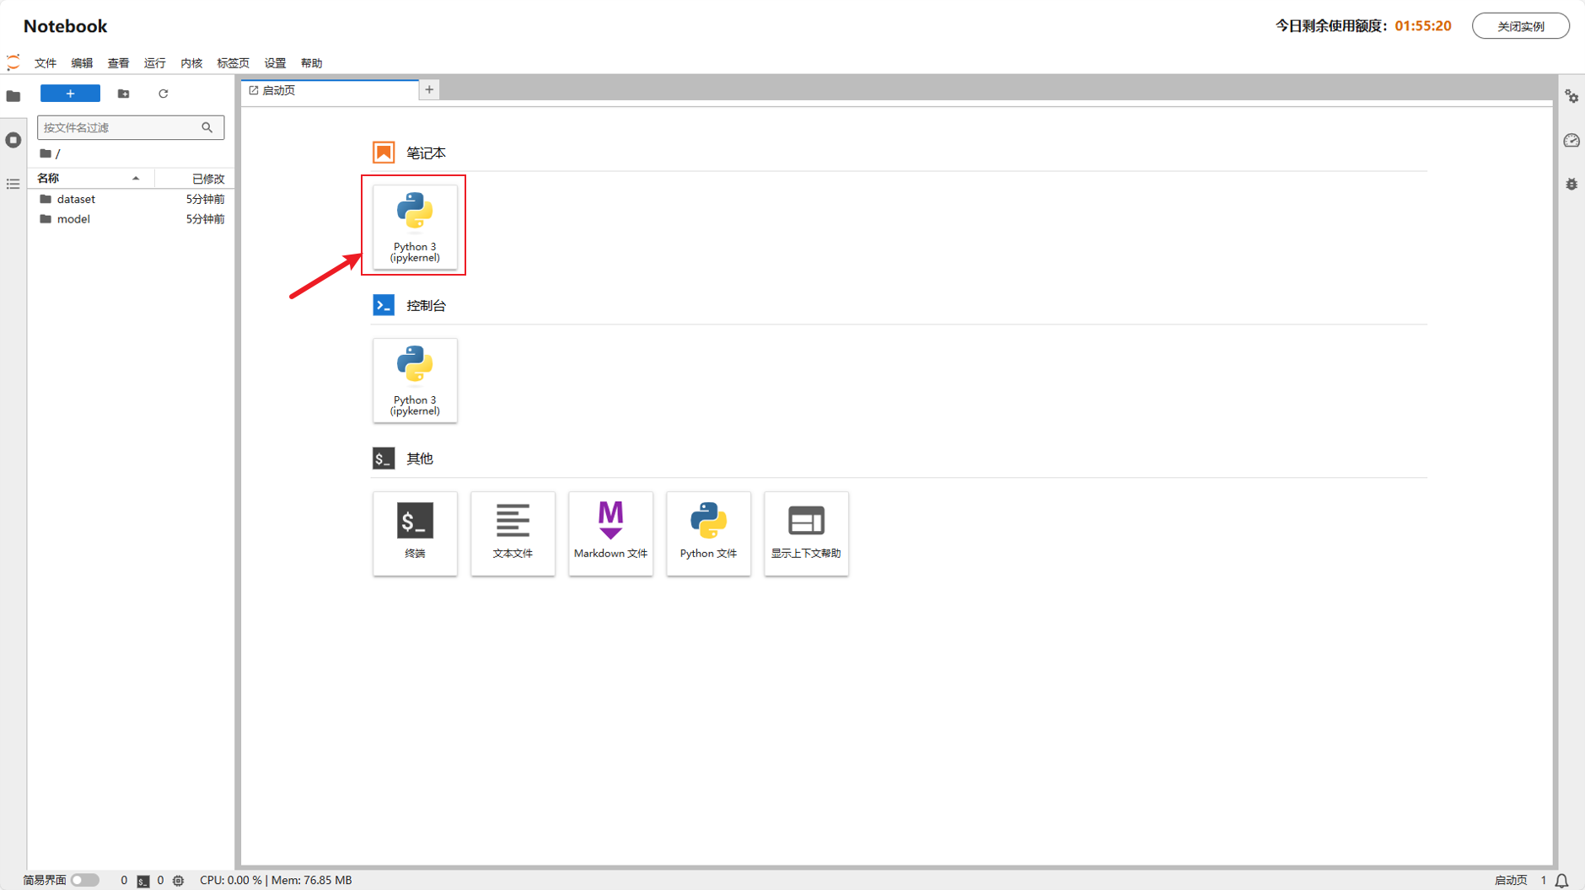Image resolution: width=1585 pixels, height=890 pixels.
Task: Click the new folder icon
Action: point(124,94)
